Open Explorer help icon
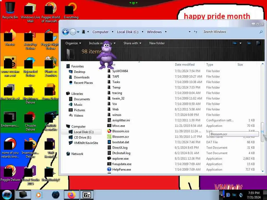This screenshot has width=267, height=200. 258,43
